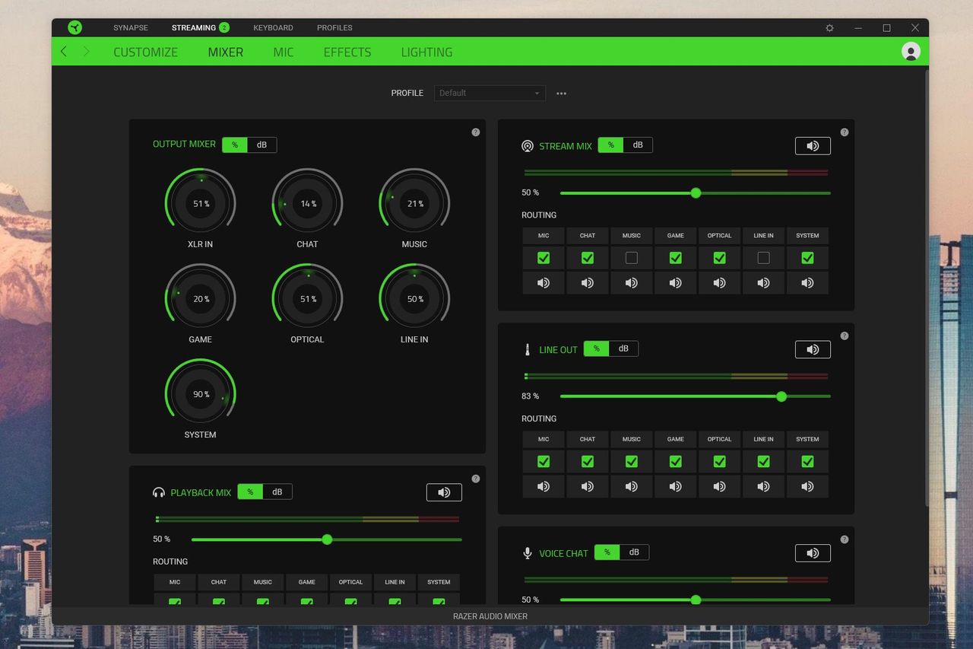Mute MIC in Line Out routing
The image size is (973, 649).
click(544, 487)
